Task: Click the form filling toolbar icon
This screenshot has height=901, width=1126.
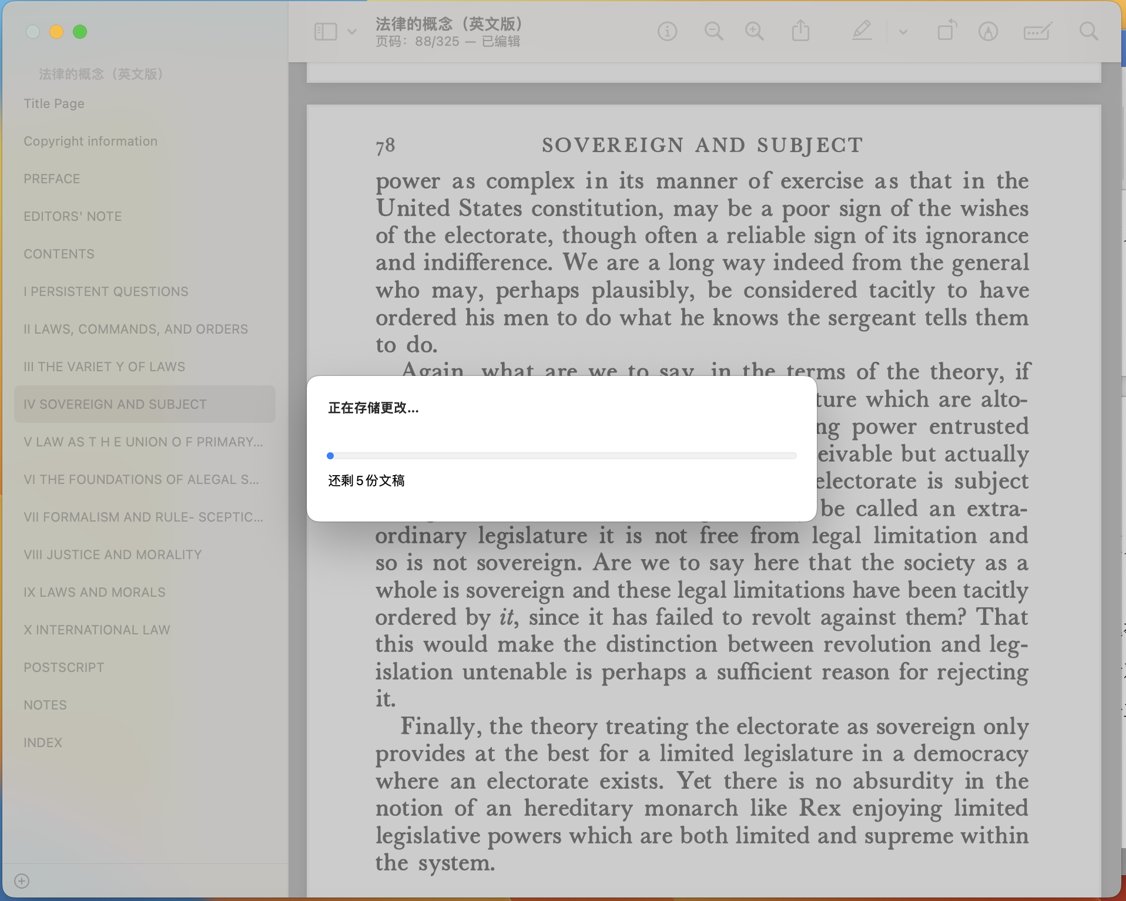Action: 1037,32
